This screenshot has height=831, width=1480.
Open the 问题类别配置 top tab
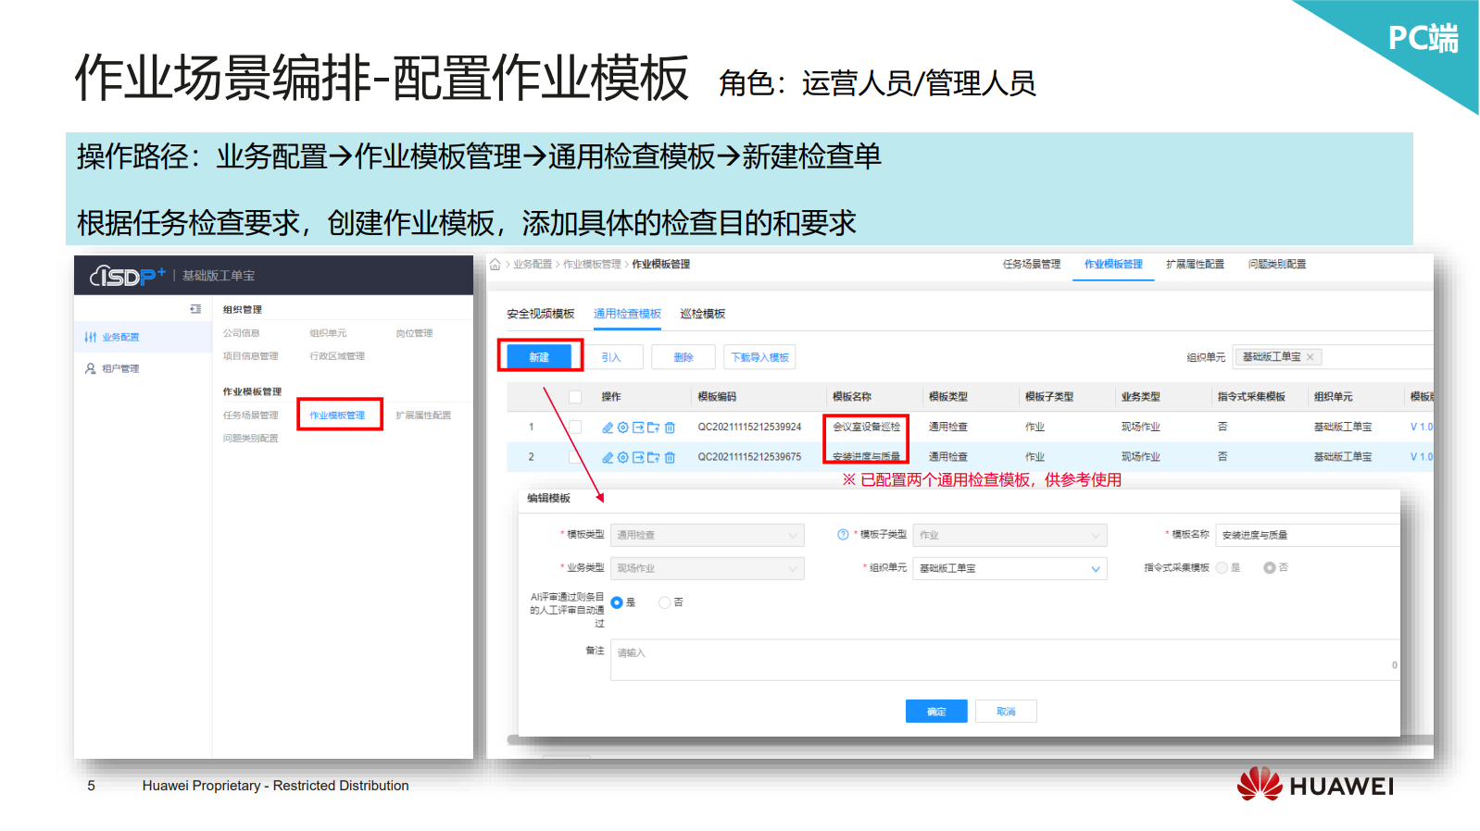click(1277, 265)
